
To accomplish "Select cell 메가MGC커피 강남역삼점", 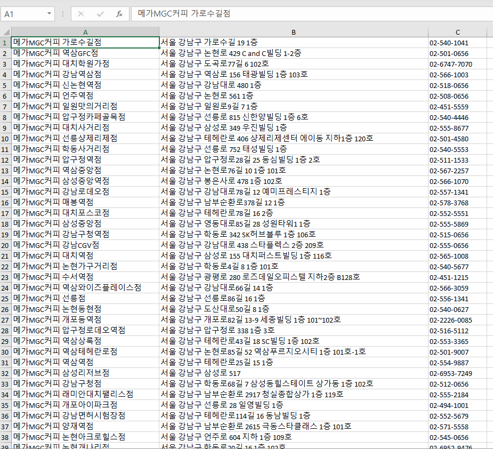I will click(x=85, y=75).
